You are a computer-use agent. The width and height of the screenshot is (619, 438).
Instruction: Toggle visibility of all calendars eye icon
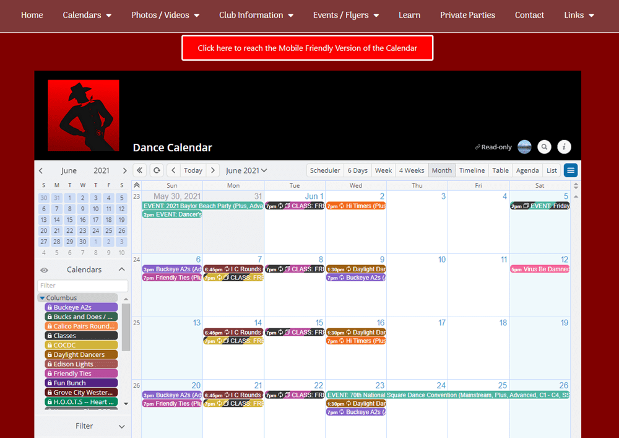click(x=45, y=270)
